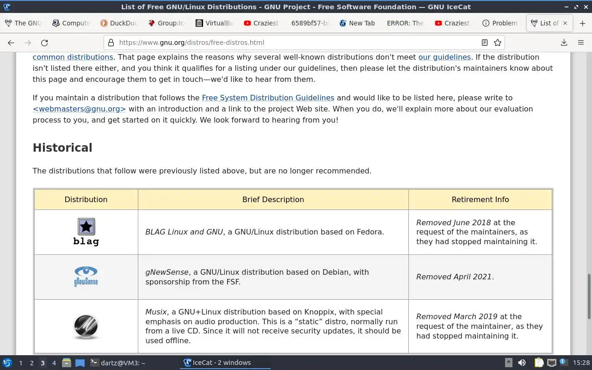592x370 pixels.
Task: Open the downloads panel
Action: click(x=564, y=43)
